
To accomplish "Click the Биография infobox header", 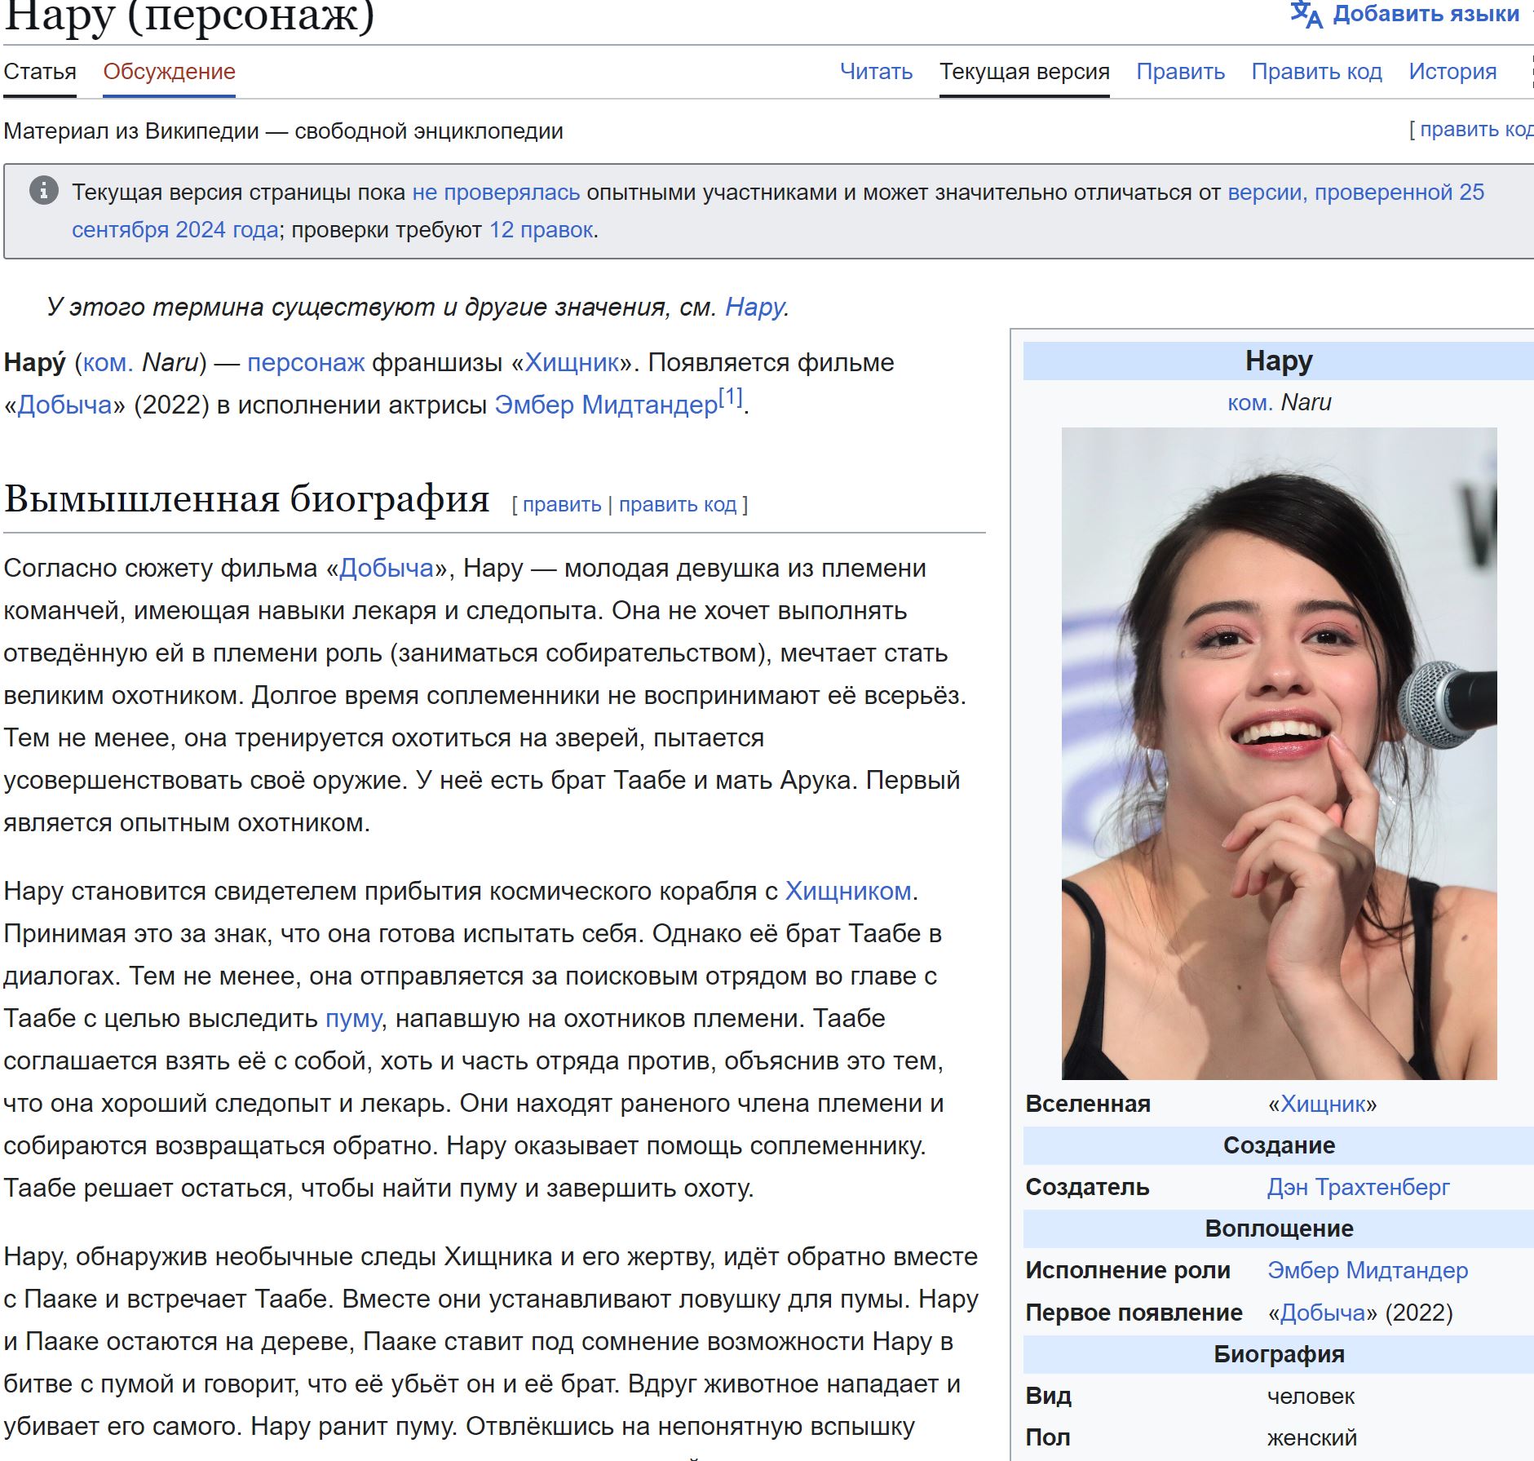I will pyautogui.click(x=1279, y=1354).
